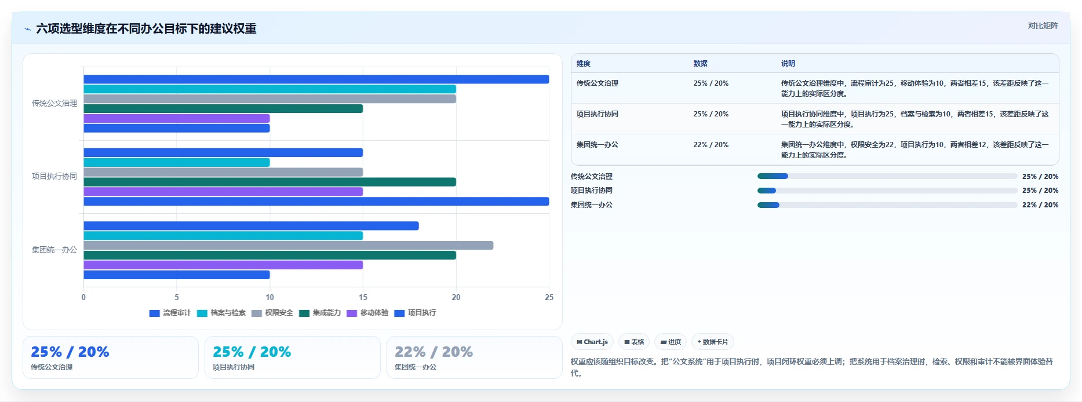Click the top blue 流程审计 bar in 传统公文治理 group
Image resolution: width=1082 pixels, height=402 pixels.
[x=316, y=79]
